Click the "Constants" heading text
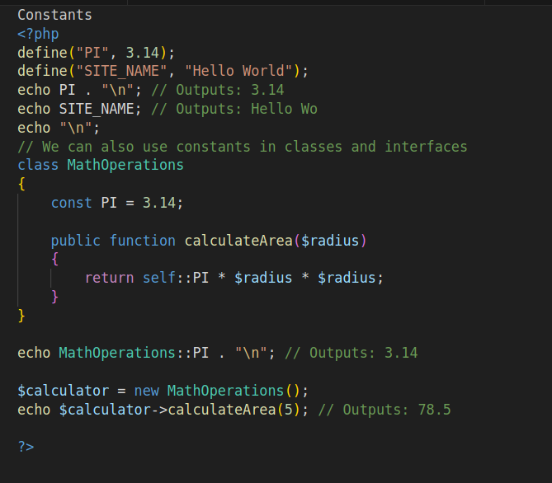The image size is (552, 483). point(54,15)
